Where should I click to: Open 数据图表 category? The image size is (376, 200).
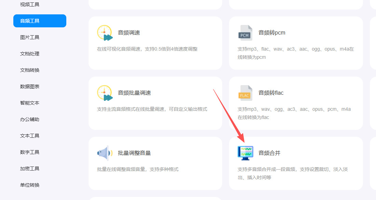click(30, 86)
